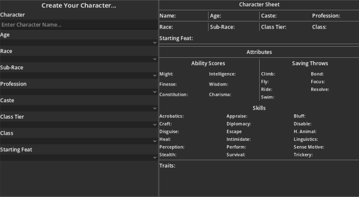Image resolution: width=359 pixels, height=197 pixels.
Task: Click the Bluff: skill
Action: (300, 116)
